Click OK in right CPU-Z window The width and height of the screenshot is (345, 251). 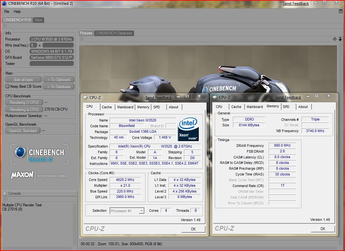323,229
